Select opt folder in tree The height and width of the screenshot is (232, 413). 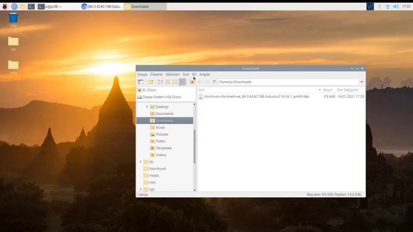152,189
